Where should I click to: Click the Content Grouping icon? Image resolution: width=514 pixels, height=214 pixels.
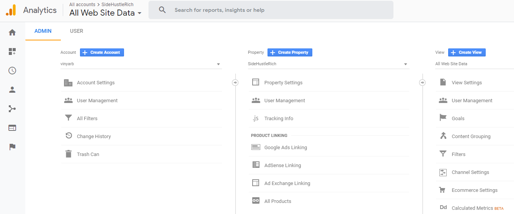443,135
